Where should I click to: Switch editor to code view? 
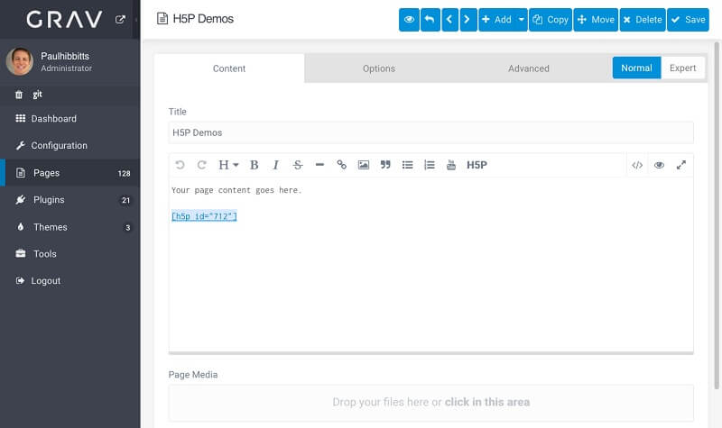point(637,165)
